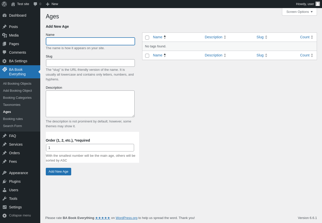The image size is (322, 223).
Task: Sort by Description arrows in table header
Action: (x=225, y=37)
